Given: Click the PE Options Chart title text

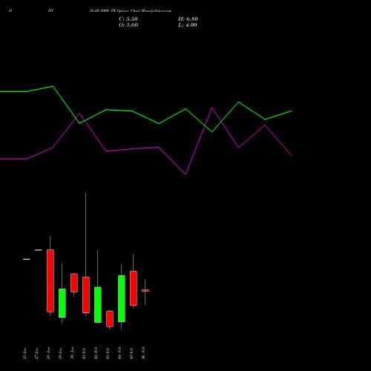Looking at the screenshot, I should tap(130, 11).
